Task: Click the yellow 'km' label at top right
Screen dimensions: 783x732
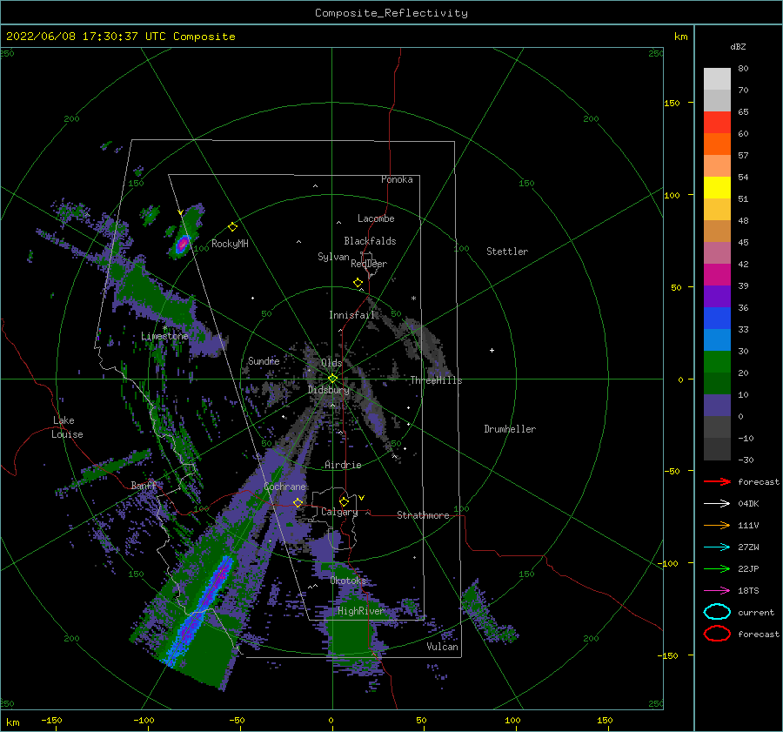Action: point(680,37)
